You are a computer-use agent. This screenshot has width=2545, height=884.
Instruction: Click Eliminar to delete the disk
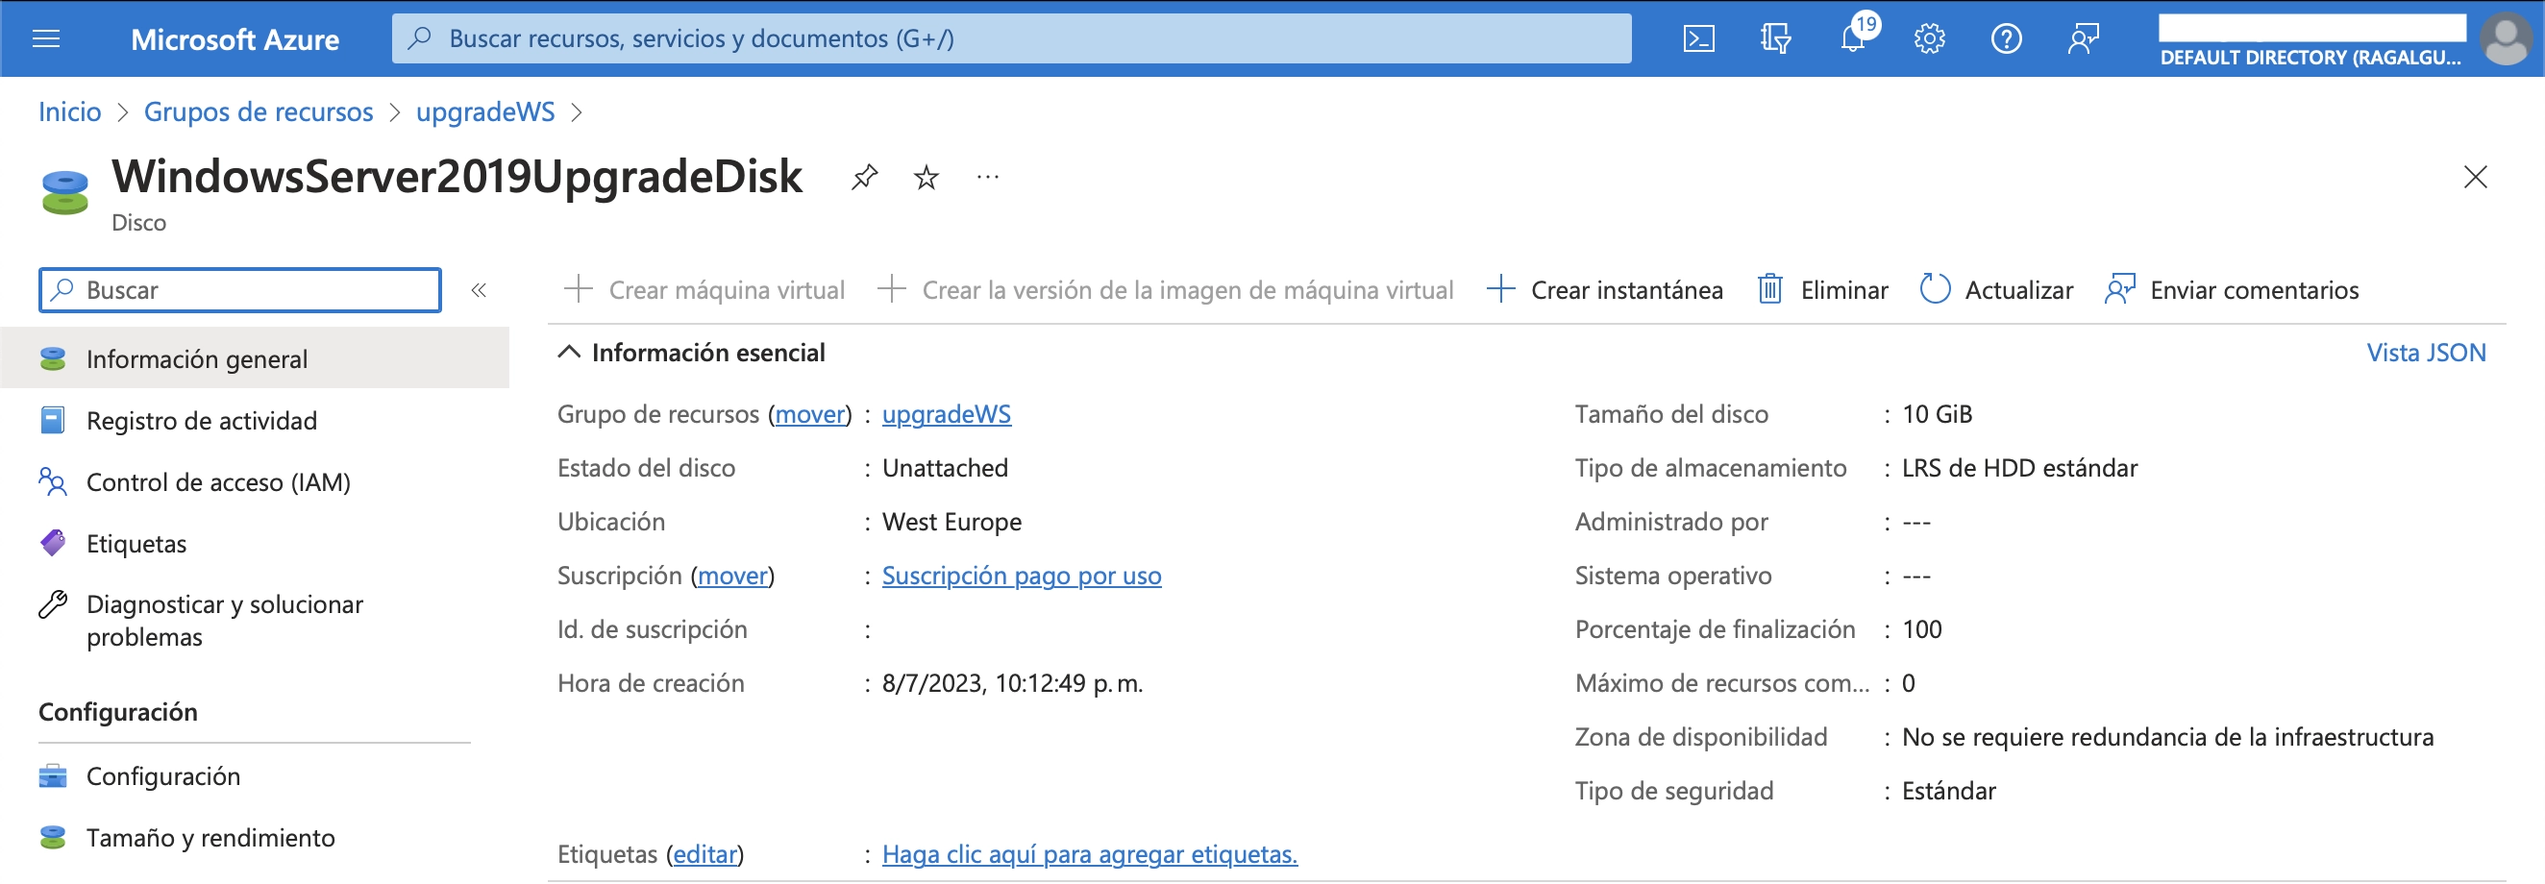(x=1823, y=290)
